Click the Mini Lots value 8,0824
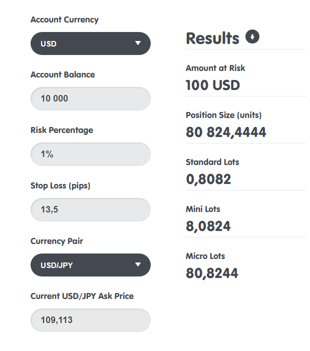 [208, 226]
